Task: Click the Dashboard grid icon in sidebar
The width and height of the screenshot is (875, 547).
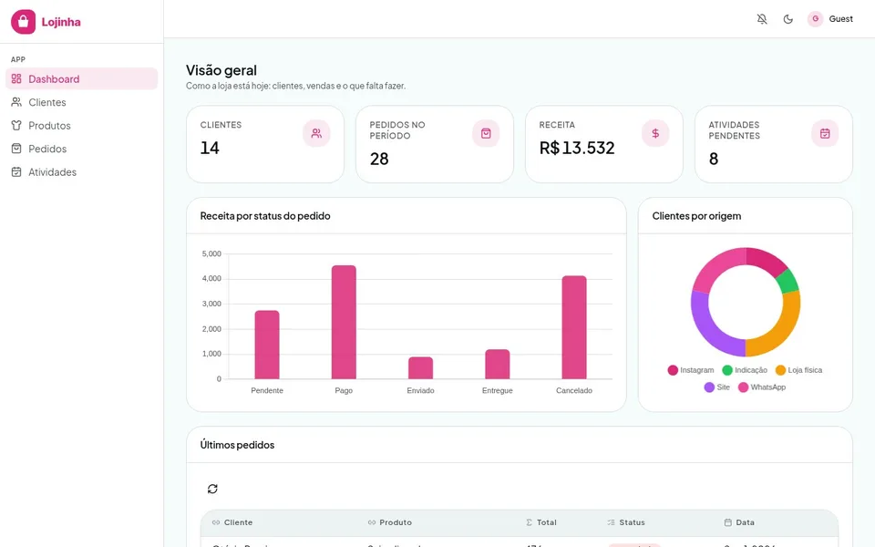Action: coord(16,78)
